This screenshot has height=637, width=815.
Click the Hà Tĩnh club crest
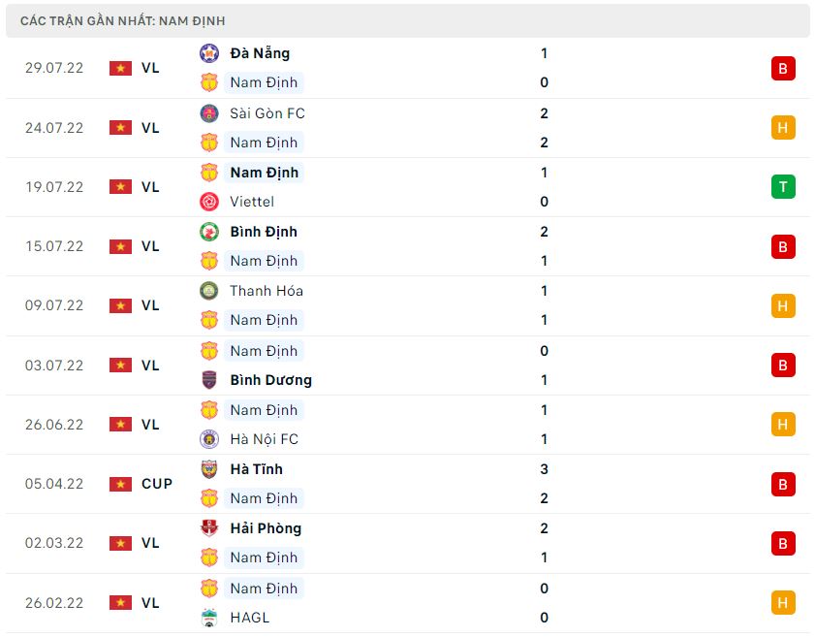[209, 469]
